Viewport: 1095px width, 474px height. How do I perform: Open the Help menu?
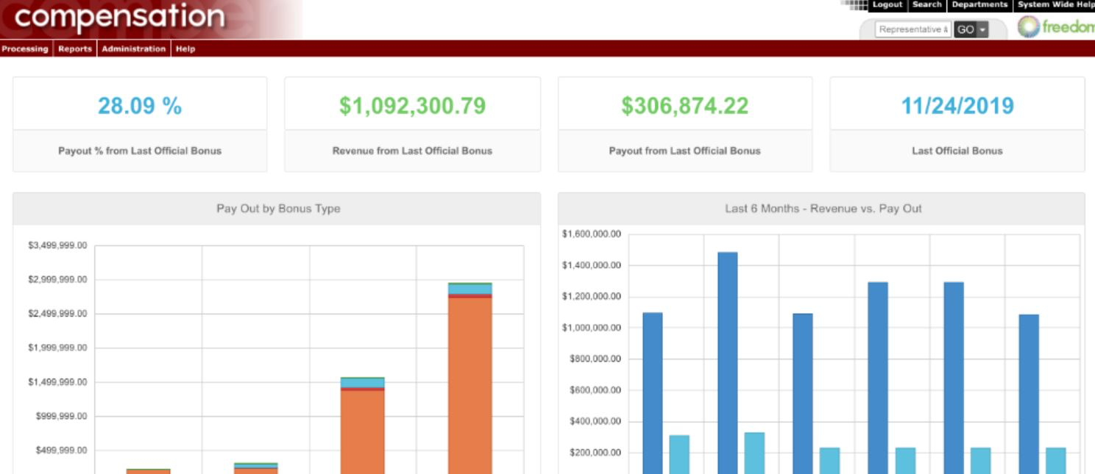[x=185, y=49]
